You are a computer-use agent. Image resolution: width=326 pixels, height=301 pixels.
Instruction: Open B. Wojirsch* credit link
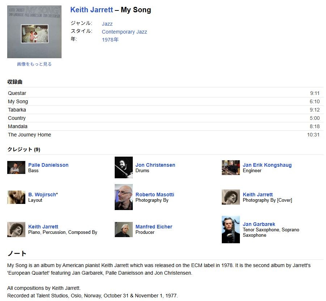pyautogui.click(x=43, y=195)
